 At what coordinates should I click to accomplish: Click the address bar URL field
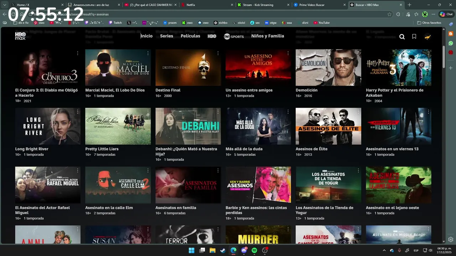coord(210,14)
